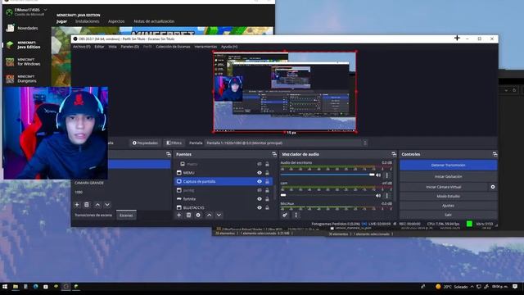The image size is (524, 295).
Task: Enable Modo Estudio
Action: tap(448, 197)
